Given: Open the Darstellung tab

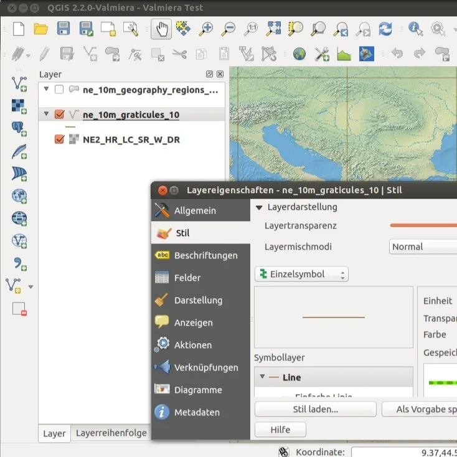Looking at the screenshot, I should [x=200, y=300].
